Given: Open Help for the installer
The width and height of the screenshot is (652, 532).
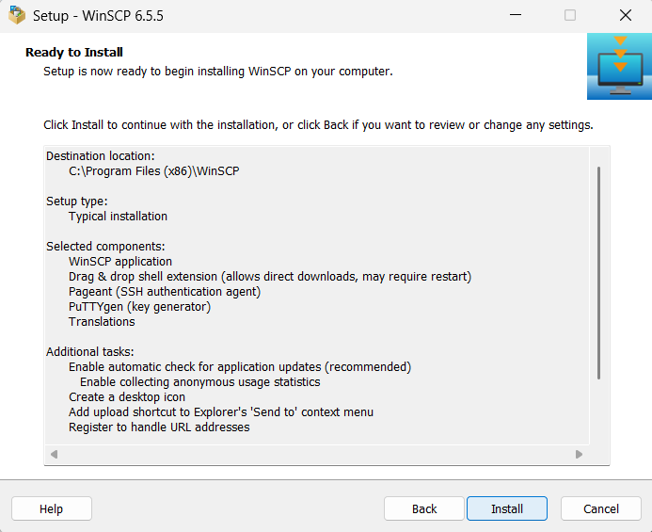Looking at the screenshot, I should pyautogui.click(x=51, y=508).
